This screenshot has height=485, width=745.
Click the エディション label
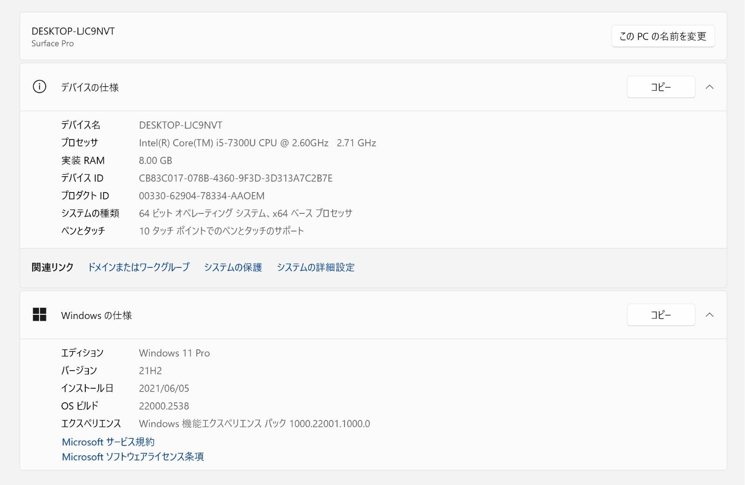82,353
